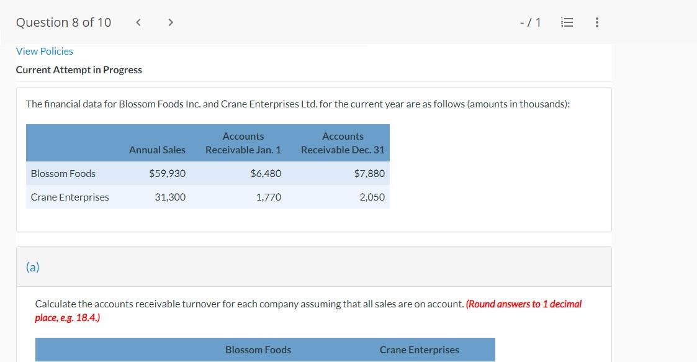Click the kebab menu beside the score
This screenshot has width=697, height=362.
point(596,22)
